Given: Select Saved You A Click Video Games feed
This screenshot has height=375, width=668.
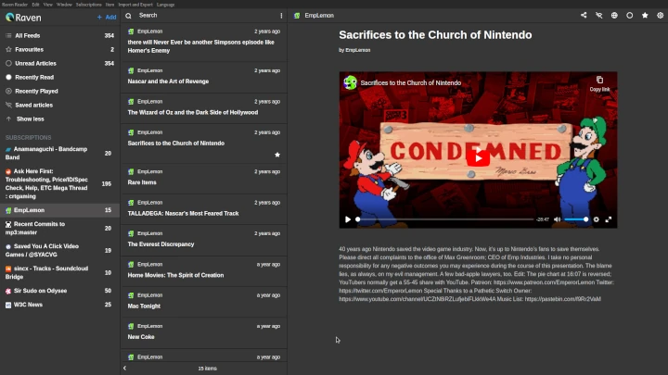Looking at the screenshot, I should 59,250.
